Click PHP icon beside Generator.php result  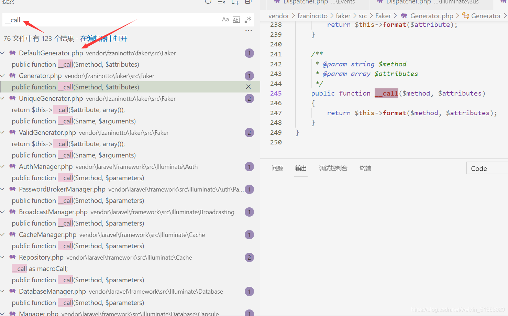click(12, 76)
